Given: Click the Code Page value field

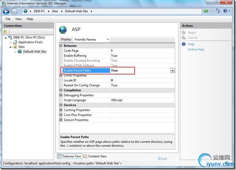Looking at the screenshot, I should [x=143, y=51].
